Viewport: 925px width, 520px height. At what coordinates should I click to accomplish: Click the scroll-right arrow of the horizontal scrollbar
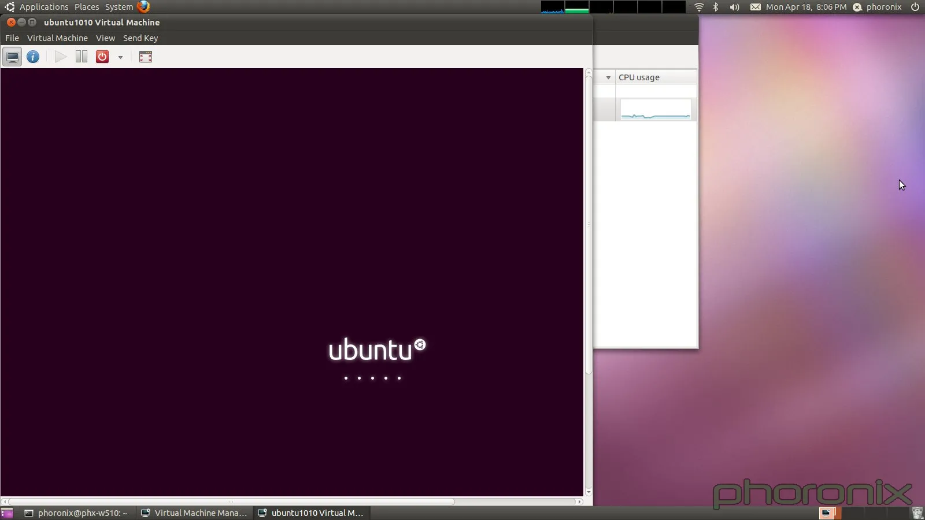[x=579, y=502]
